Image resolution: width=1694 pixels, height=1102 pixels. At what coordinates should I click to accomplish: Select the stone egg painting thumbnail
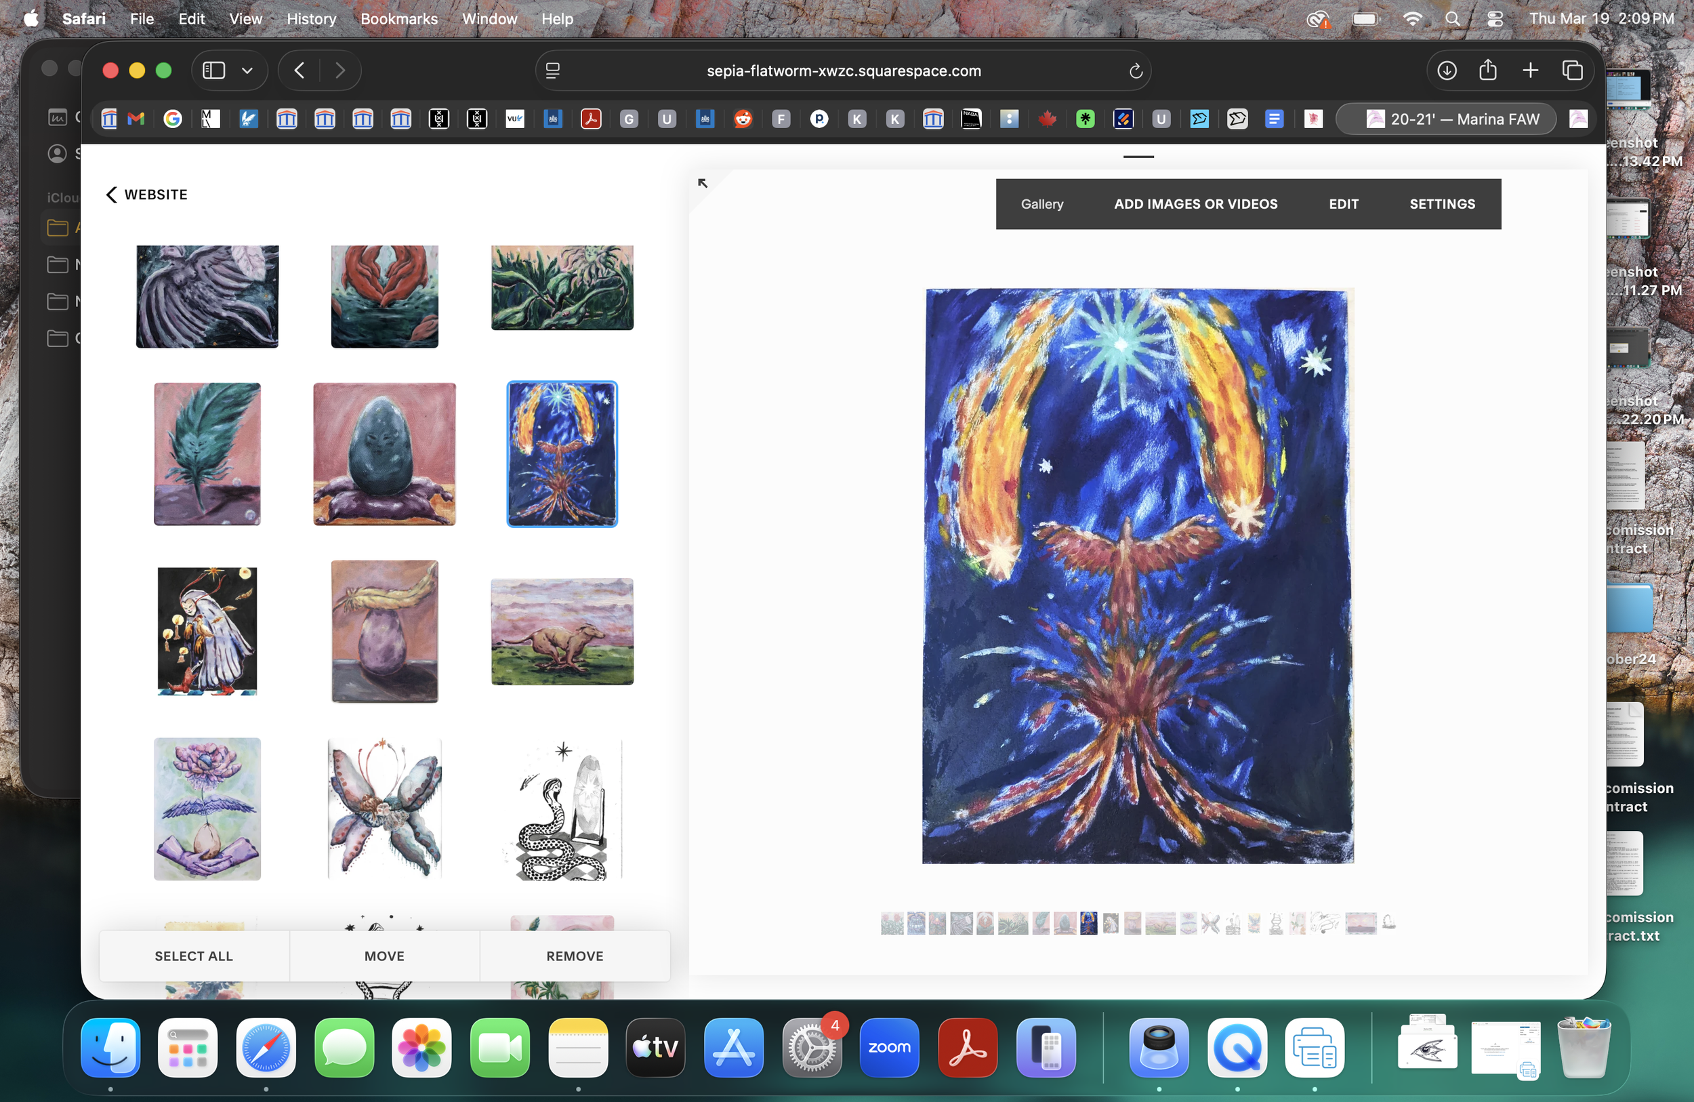click(384, 453)
